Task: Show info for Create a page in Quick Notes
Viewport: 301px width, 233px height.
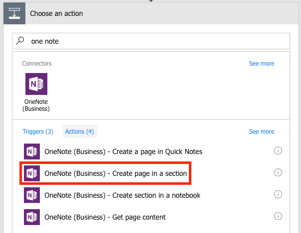Action: (x=278, y=151)
